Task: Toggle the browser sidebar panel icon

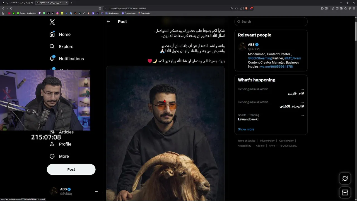Action: click(x=337, y=8)
